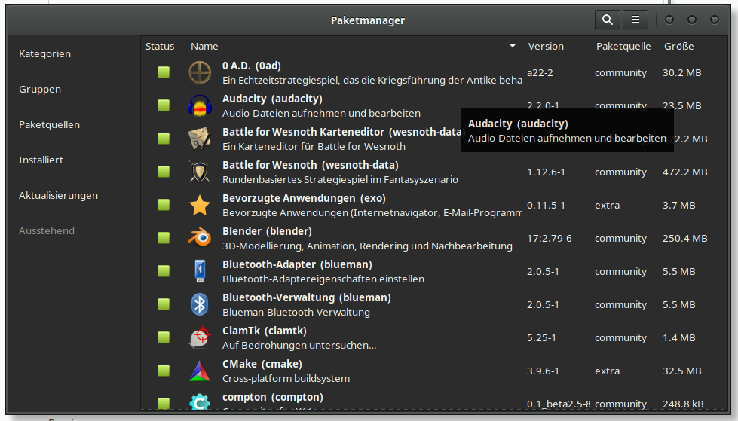Click size 248.8 kB in compton row
Viewport: 738px width, 421px height.
[x=683, y=404]
